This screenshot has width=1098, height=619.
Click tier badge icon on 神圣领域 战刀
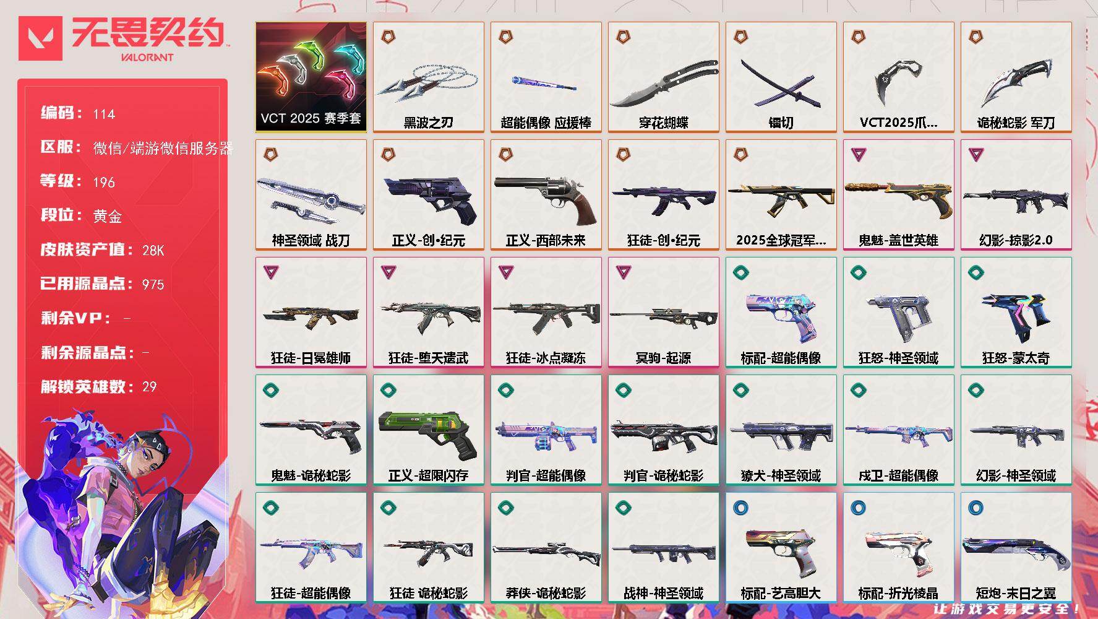tap(270, 154)
